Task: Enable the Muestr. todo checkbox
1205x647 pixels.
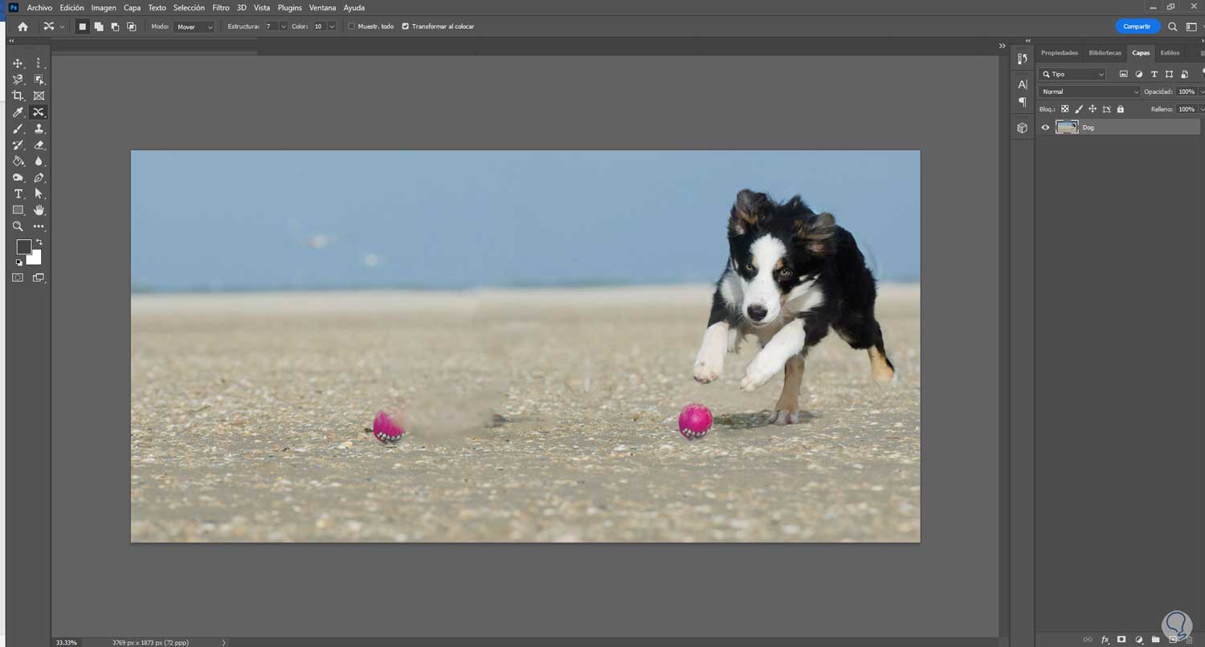Action: (x=351, y=26)
